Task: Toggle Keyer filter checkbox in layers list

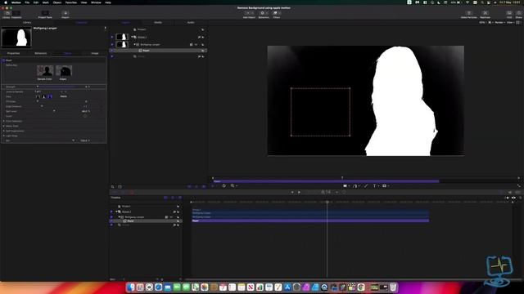Action: click(x=112, y=51)
